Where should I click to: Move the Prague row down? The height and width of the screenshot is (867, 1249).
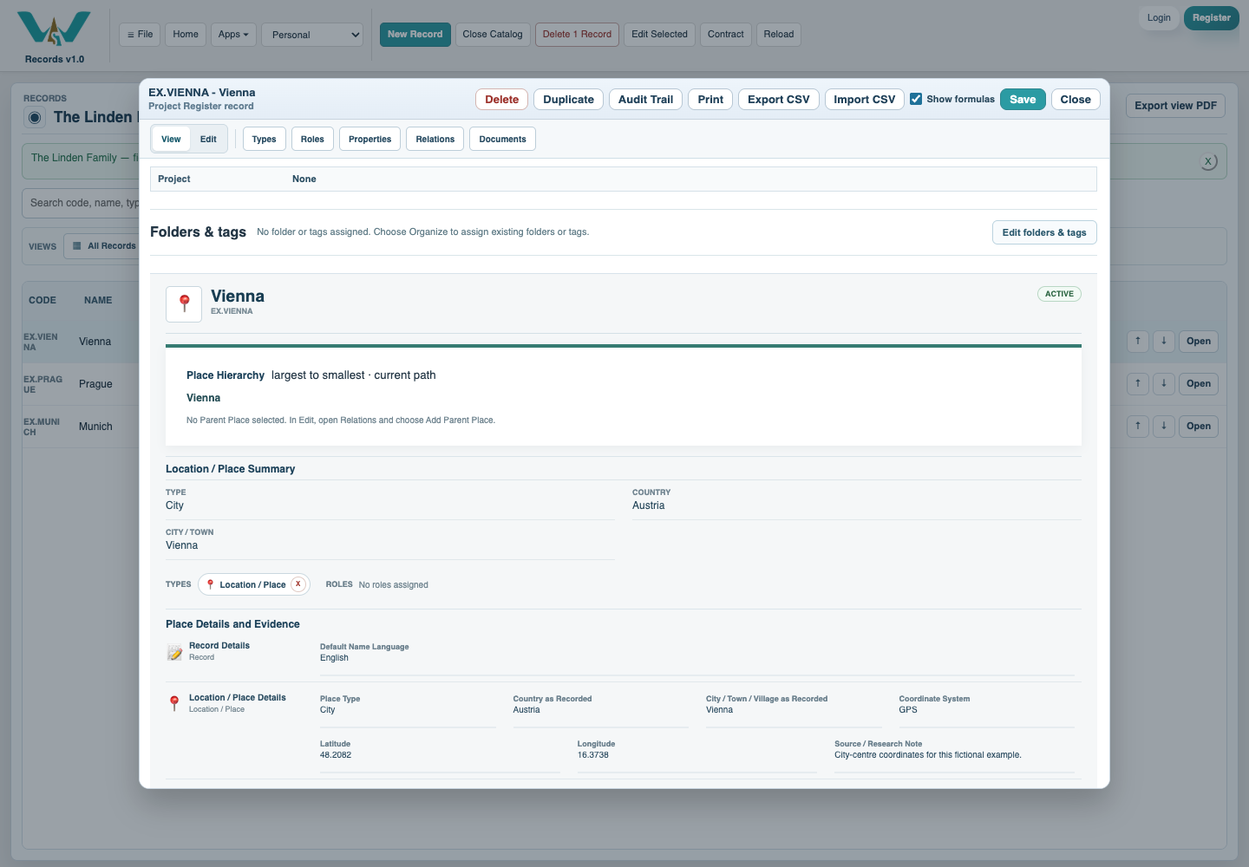coord(1164,383)
